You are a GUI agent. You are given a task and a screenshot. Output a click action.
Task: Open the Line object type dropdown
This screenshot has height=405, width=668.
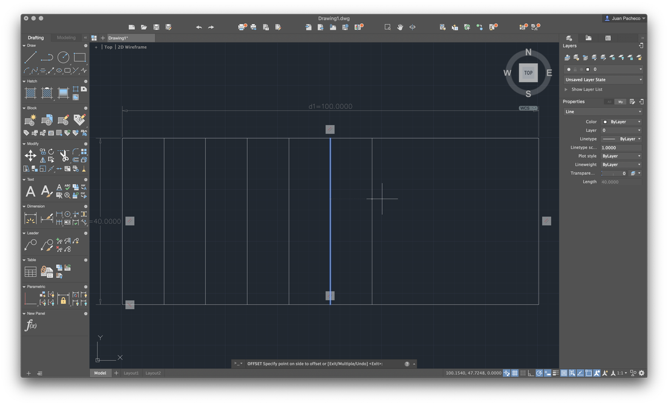pos(603,112)
